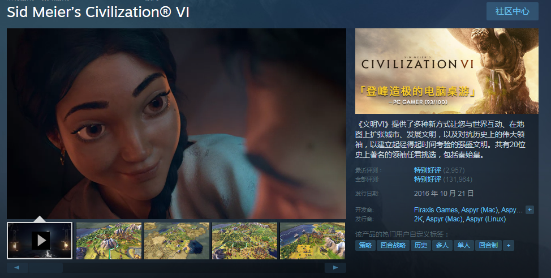Play the trailer video thumbnail
This screenshot has height=278, width=551.
tap(40, 241)
